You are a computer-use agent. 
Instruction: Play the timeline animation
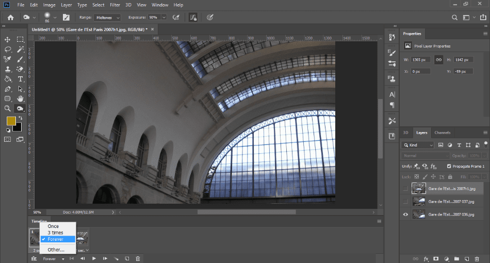point(94,258)
